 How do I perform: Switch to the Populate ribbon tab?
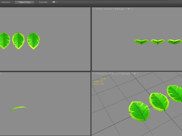43,2
